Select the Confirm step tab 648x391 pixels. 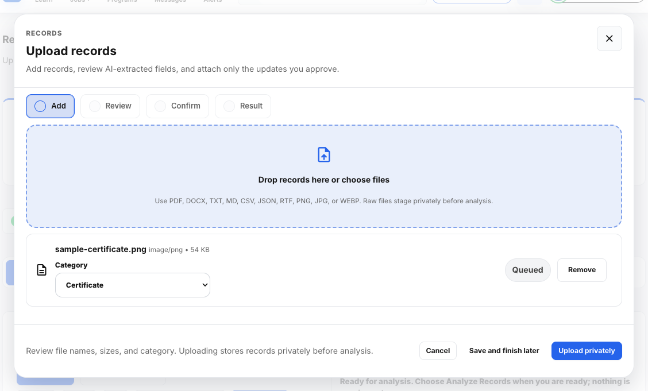(178, 106)
